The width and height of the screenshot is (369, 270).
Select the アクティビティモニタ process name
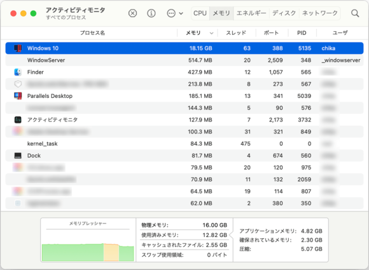click(52, 120)
